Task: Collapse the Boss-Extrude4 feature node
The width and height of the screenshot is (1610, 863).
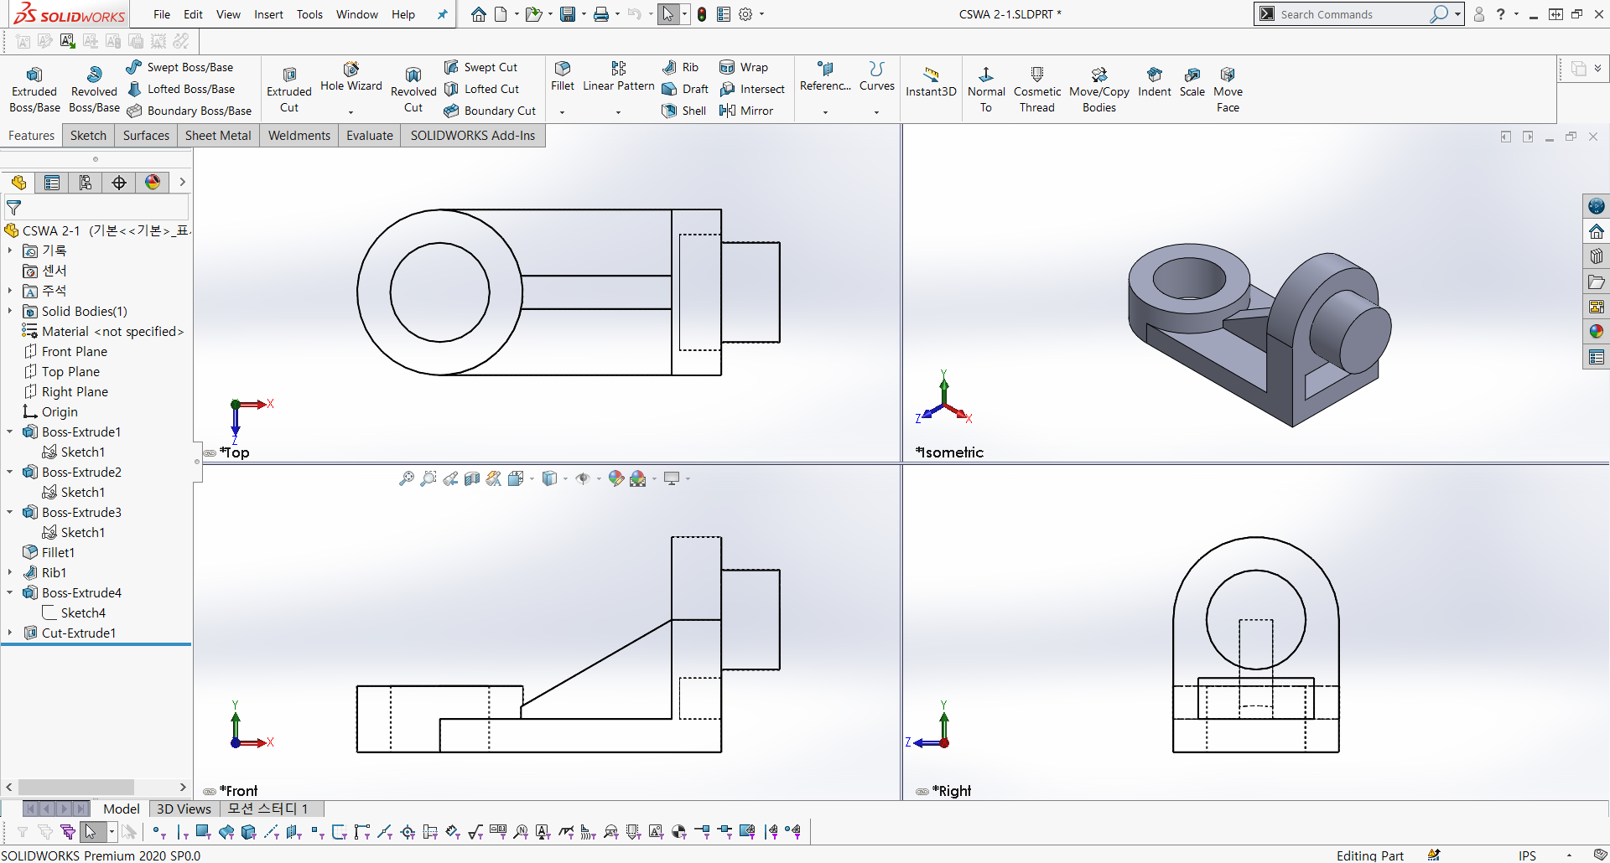Action: tap(10, 592)
